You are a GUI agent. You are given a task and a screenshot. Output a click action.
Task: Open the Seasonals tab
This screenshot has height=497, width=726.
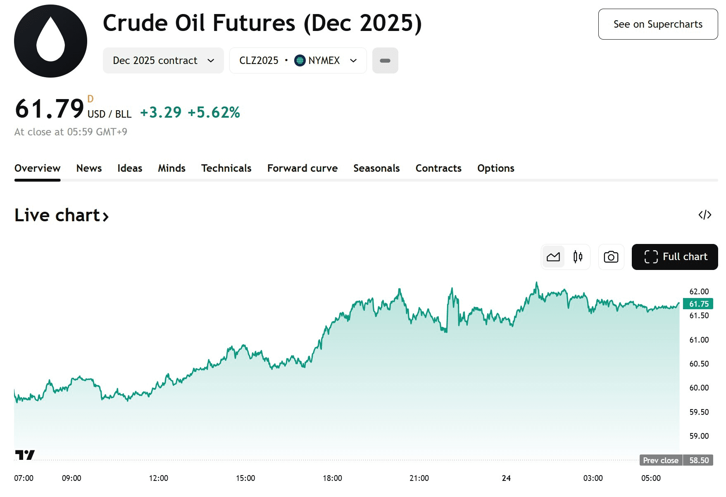coord(376,168)
